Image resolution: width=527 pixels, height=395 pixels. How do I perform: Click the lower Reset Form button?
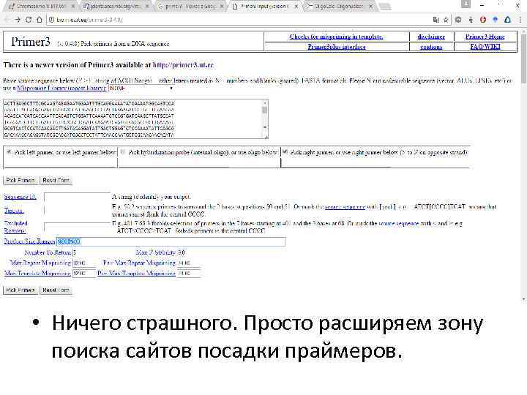[x=56, y=290]
